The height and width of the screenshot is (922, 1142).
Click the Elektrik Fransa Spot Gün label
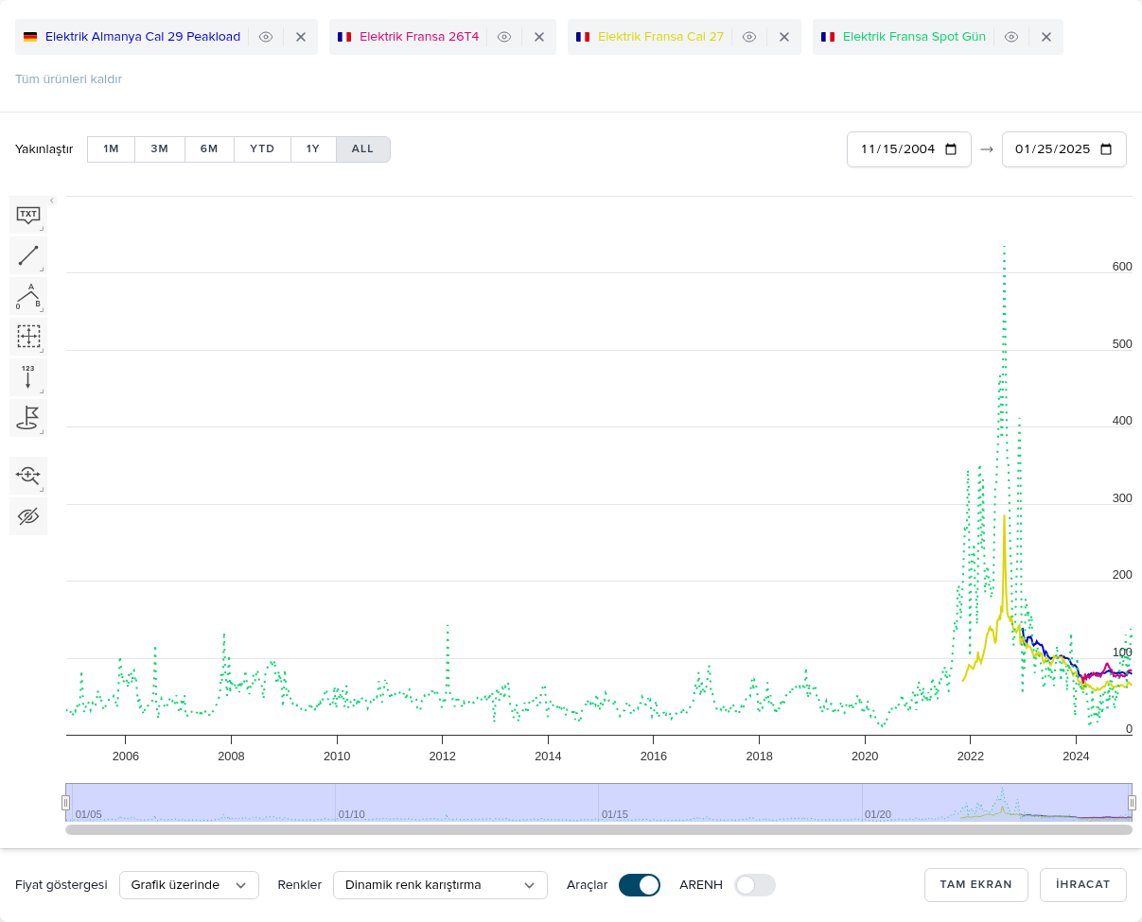point(914,37)
